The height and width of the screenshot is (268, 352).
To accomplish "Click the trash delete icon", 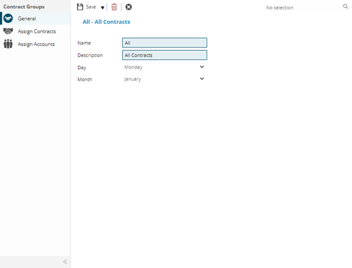I will coord(114,7).
